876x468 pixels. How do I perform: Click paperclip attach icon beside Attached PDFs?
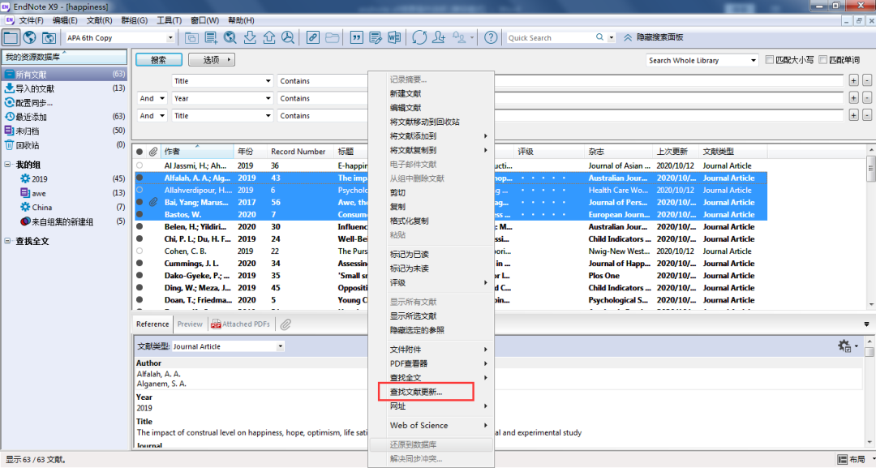coord(286,324)
